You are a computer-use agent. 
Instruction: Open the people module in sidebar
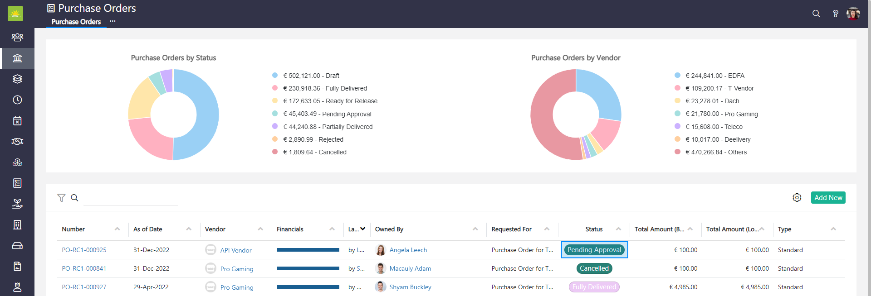[17, 37]
